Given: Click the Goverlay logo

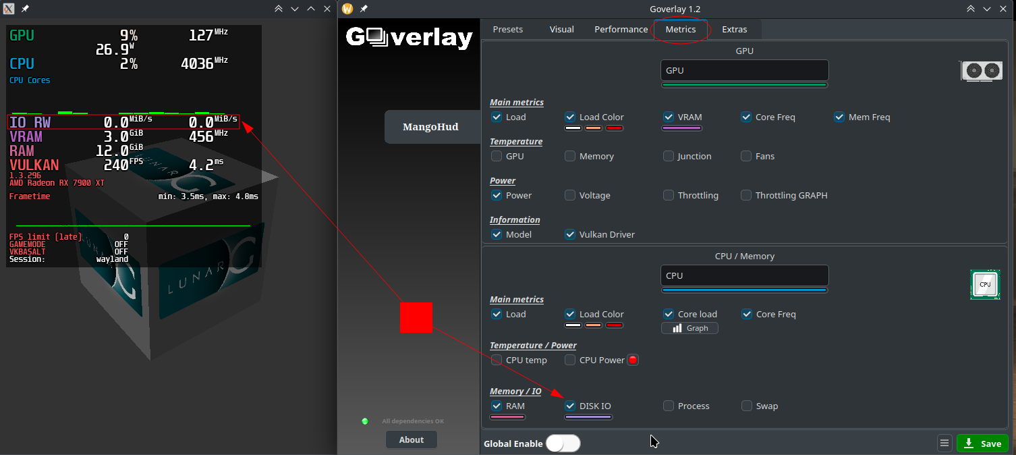Looking at the screenshot, I should [410, 38].
